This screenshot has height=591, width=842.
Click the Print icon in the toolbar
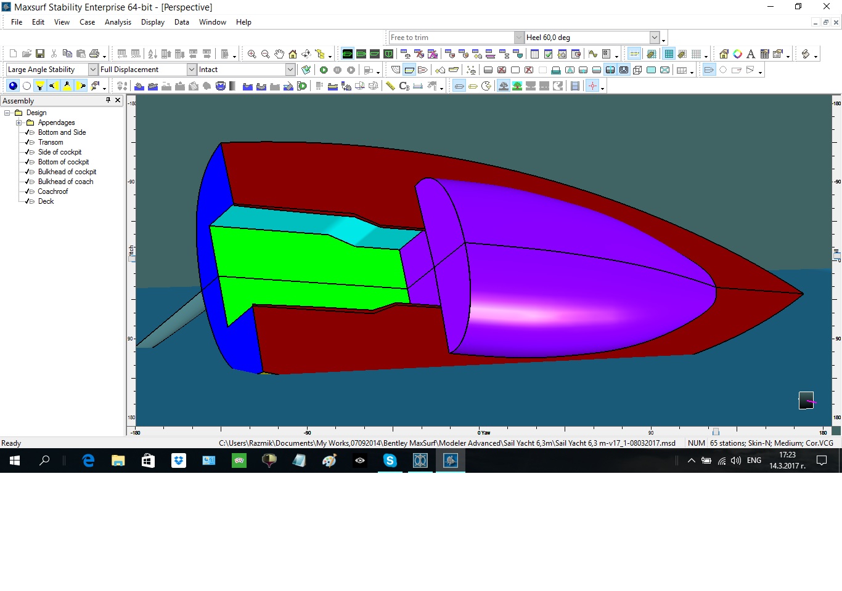(x=94, y=54)
